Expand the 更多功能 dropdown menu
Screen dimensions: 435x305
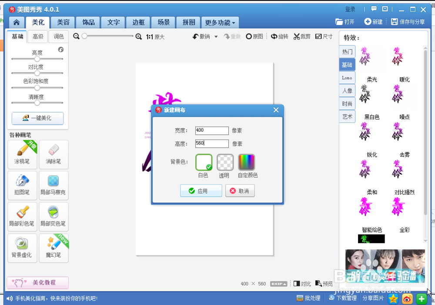point(220,23)
